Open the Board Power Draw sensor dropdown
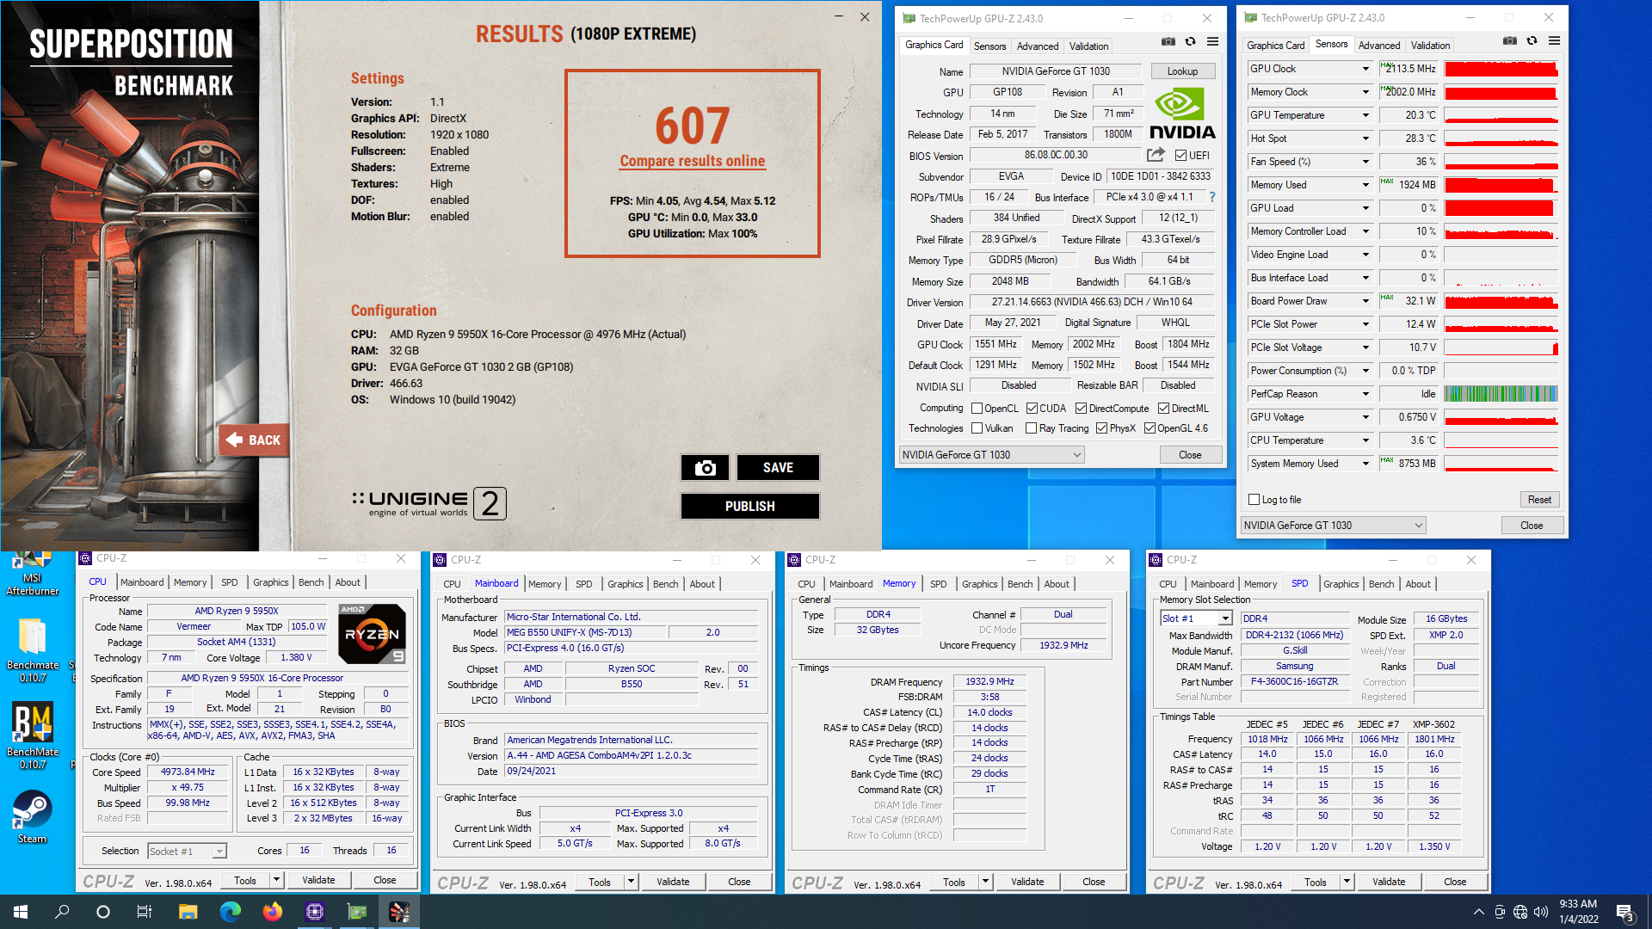This screenshot has height=929, width=1652. pos(1365,301)
